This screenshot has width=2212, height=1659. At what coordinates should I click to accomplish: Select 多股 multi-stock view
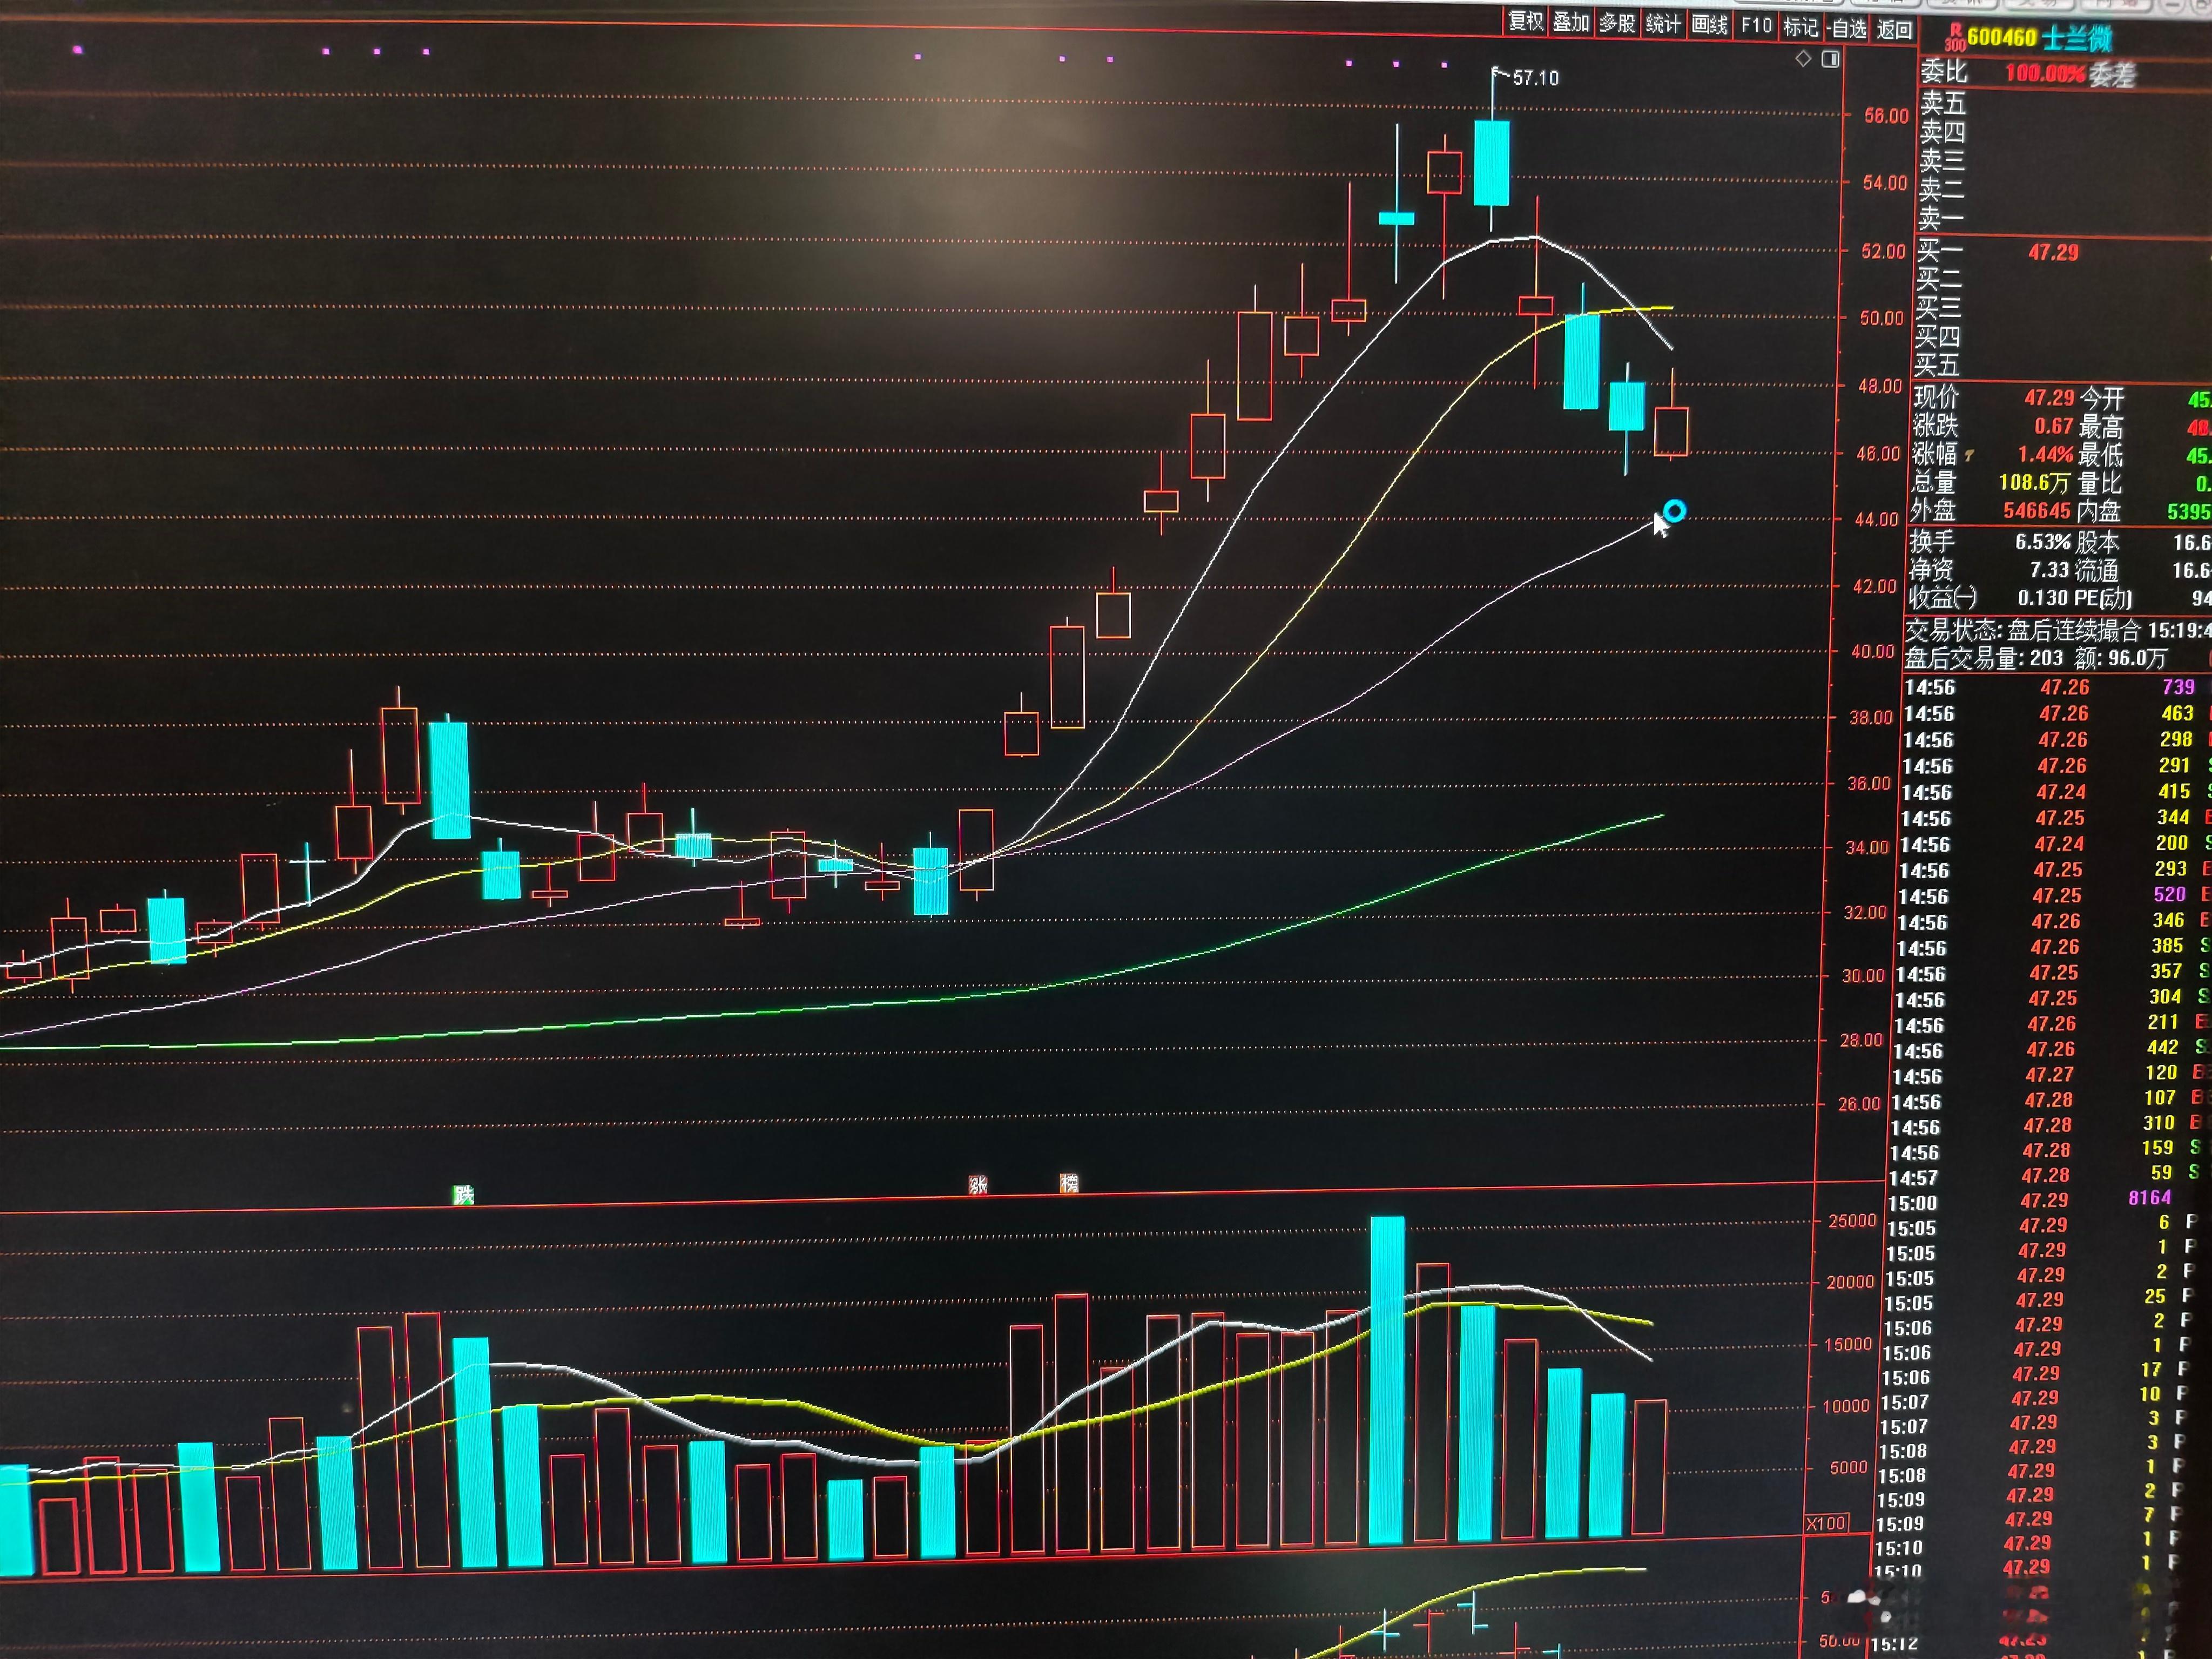click(1617, 23)
